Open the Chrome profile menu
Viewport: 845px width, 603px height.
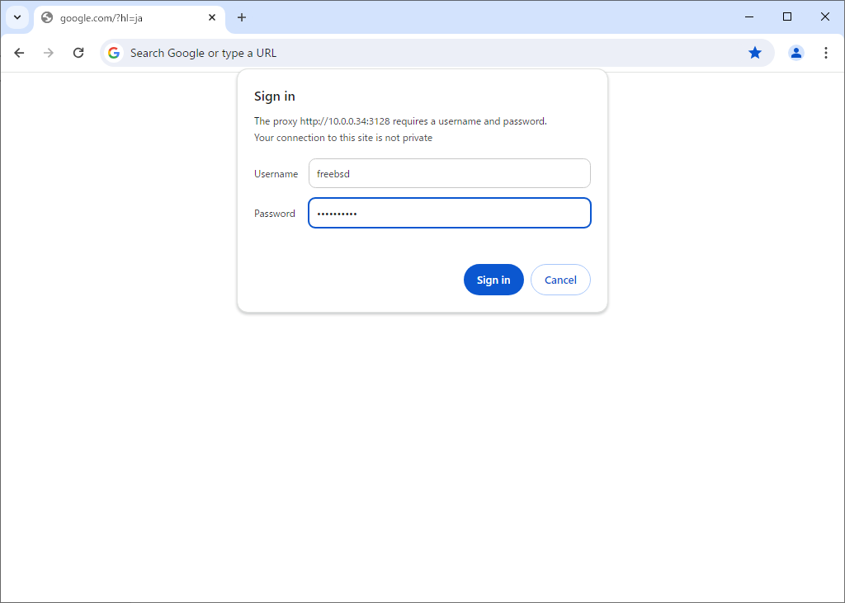tap(795, 53)
